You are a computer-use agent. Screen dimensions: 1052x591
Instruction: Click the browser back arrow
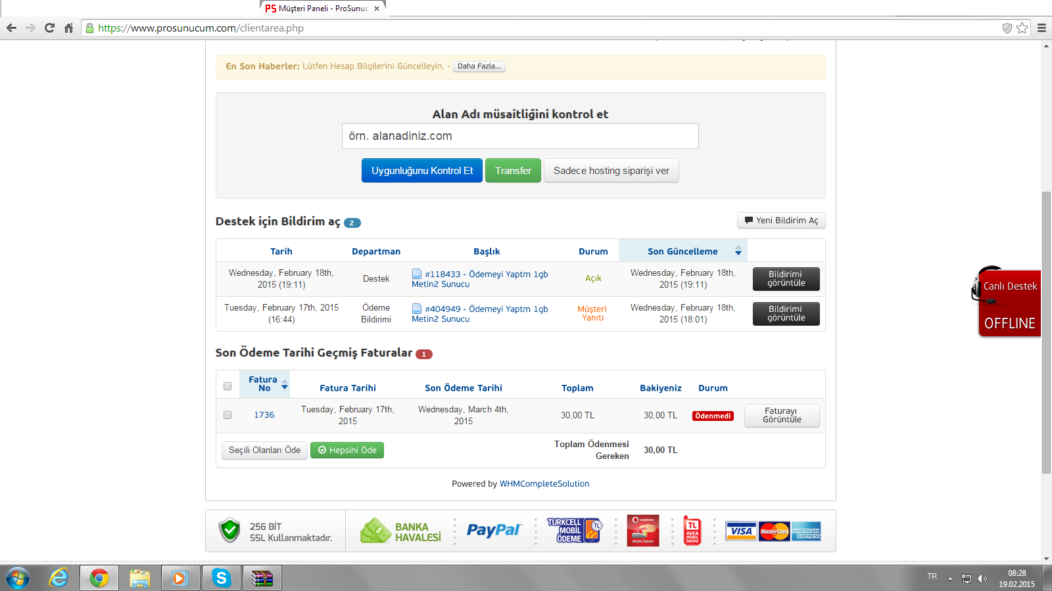pos(11,28)
